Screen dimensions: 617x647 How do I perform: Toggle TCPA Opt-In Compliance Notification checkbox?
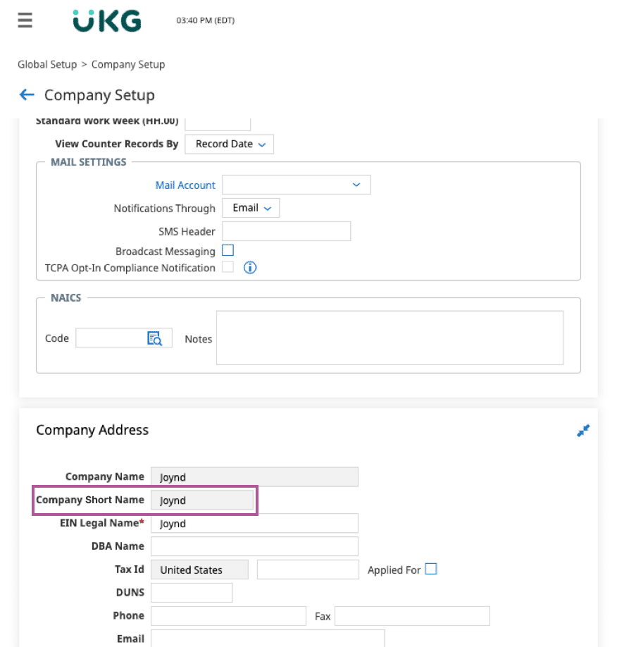[x=228, y=267]
